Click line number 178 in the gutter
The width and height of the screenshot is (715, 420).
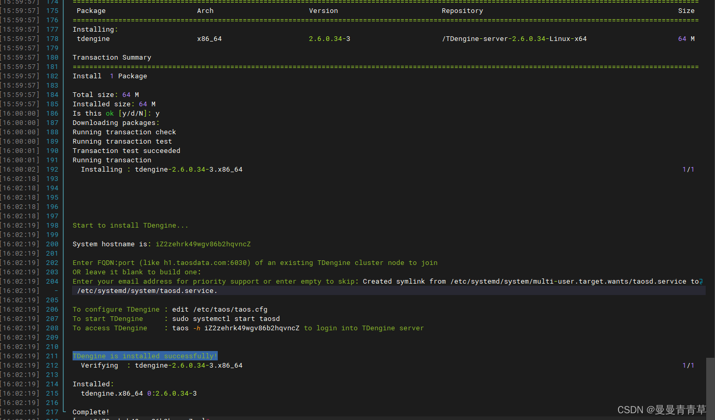[x=52, y=39]
